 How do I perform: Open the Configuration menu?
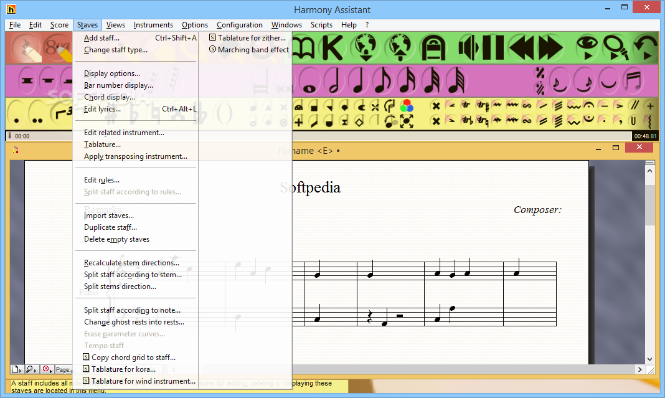point(240,25)
